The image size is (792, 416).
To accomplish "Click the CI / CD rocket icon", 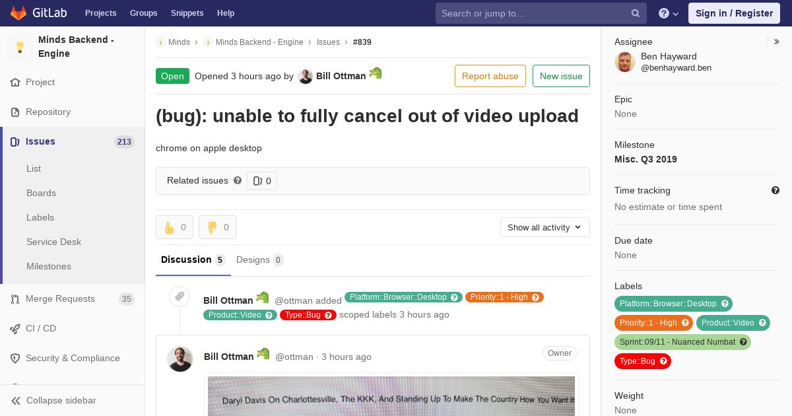I will (x=15, y=329).
